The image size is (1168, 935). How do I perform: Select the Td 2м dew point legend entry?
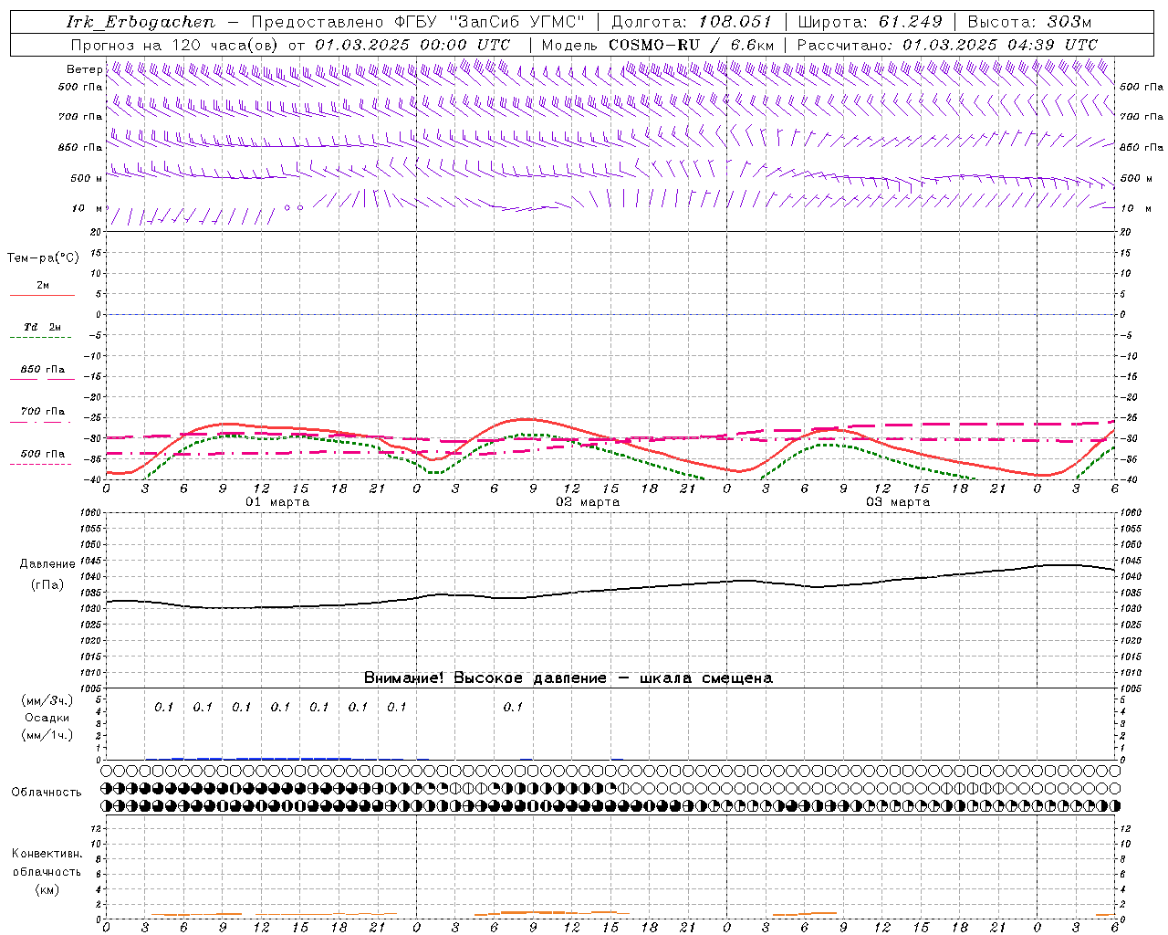coord(43,327)
